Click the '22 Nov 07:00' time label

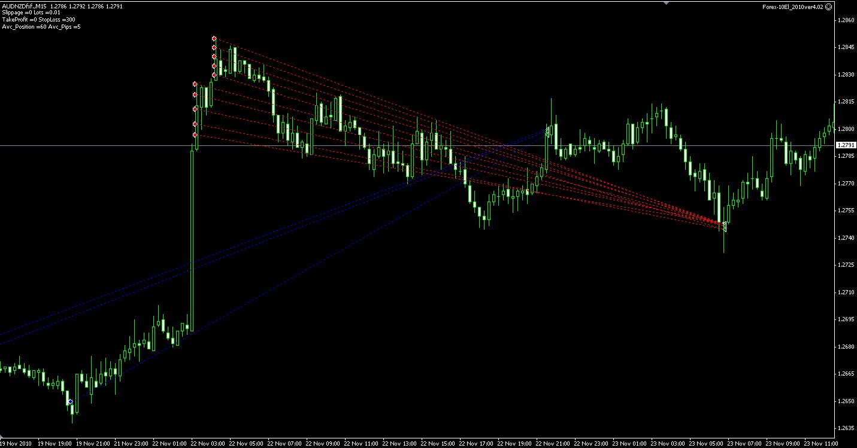tap(285, 444)
